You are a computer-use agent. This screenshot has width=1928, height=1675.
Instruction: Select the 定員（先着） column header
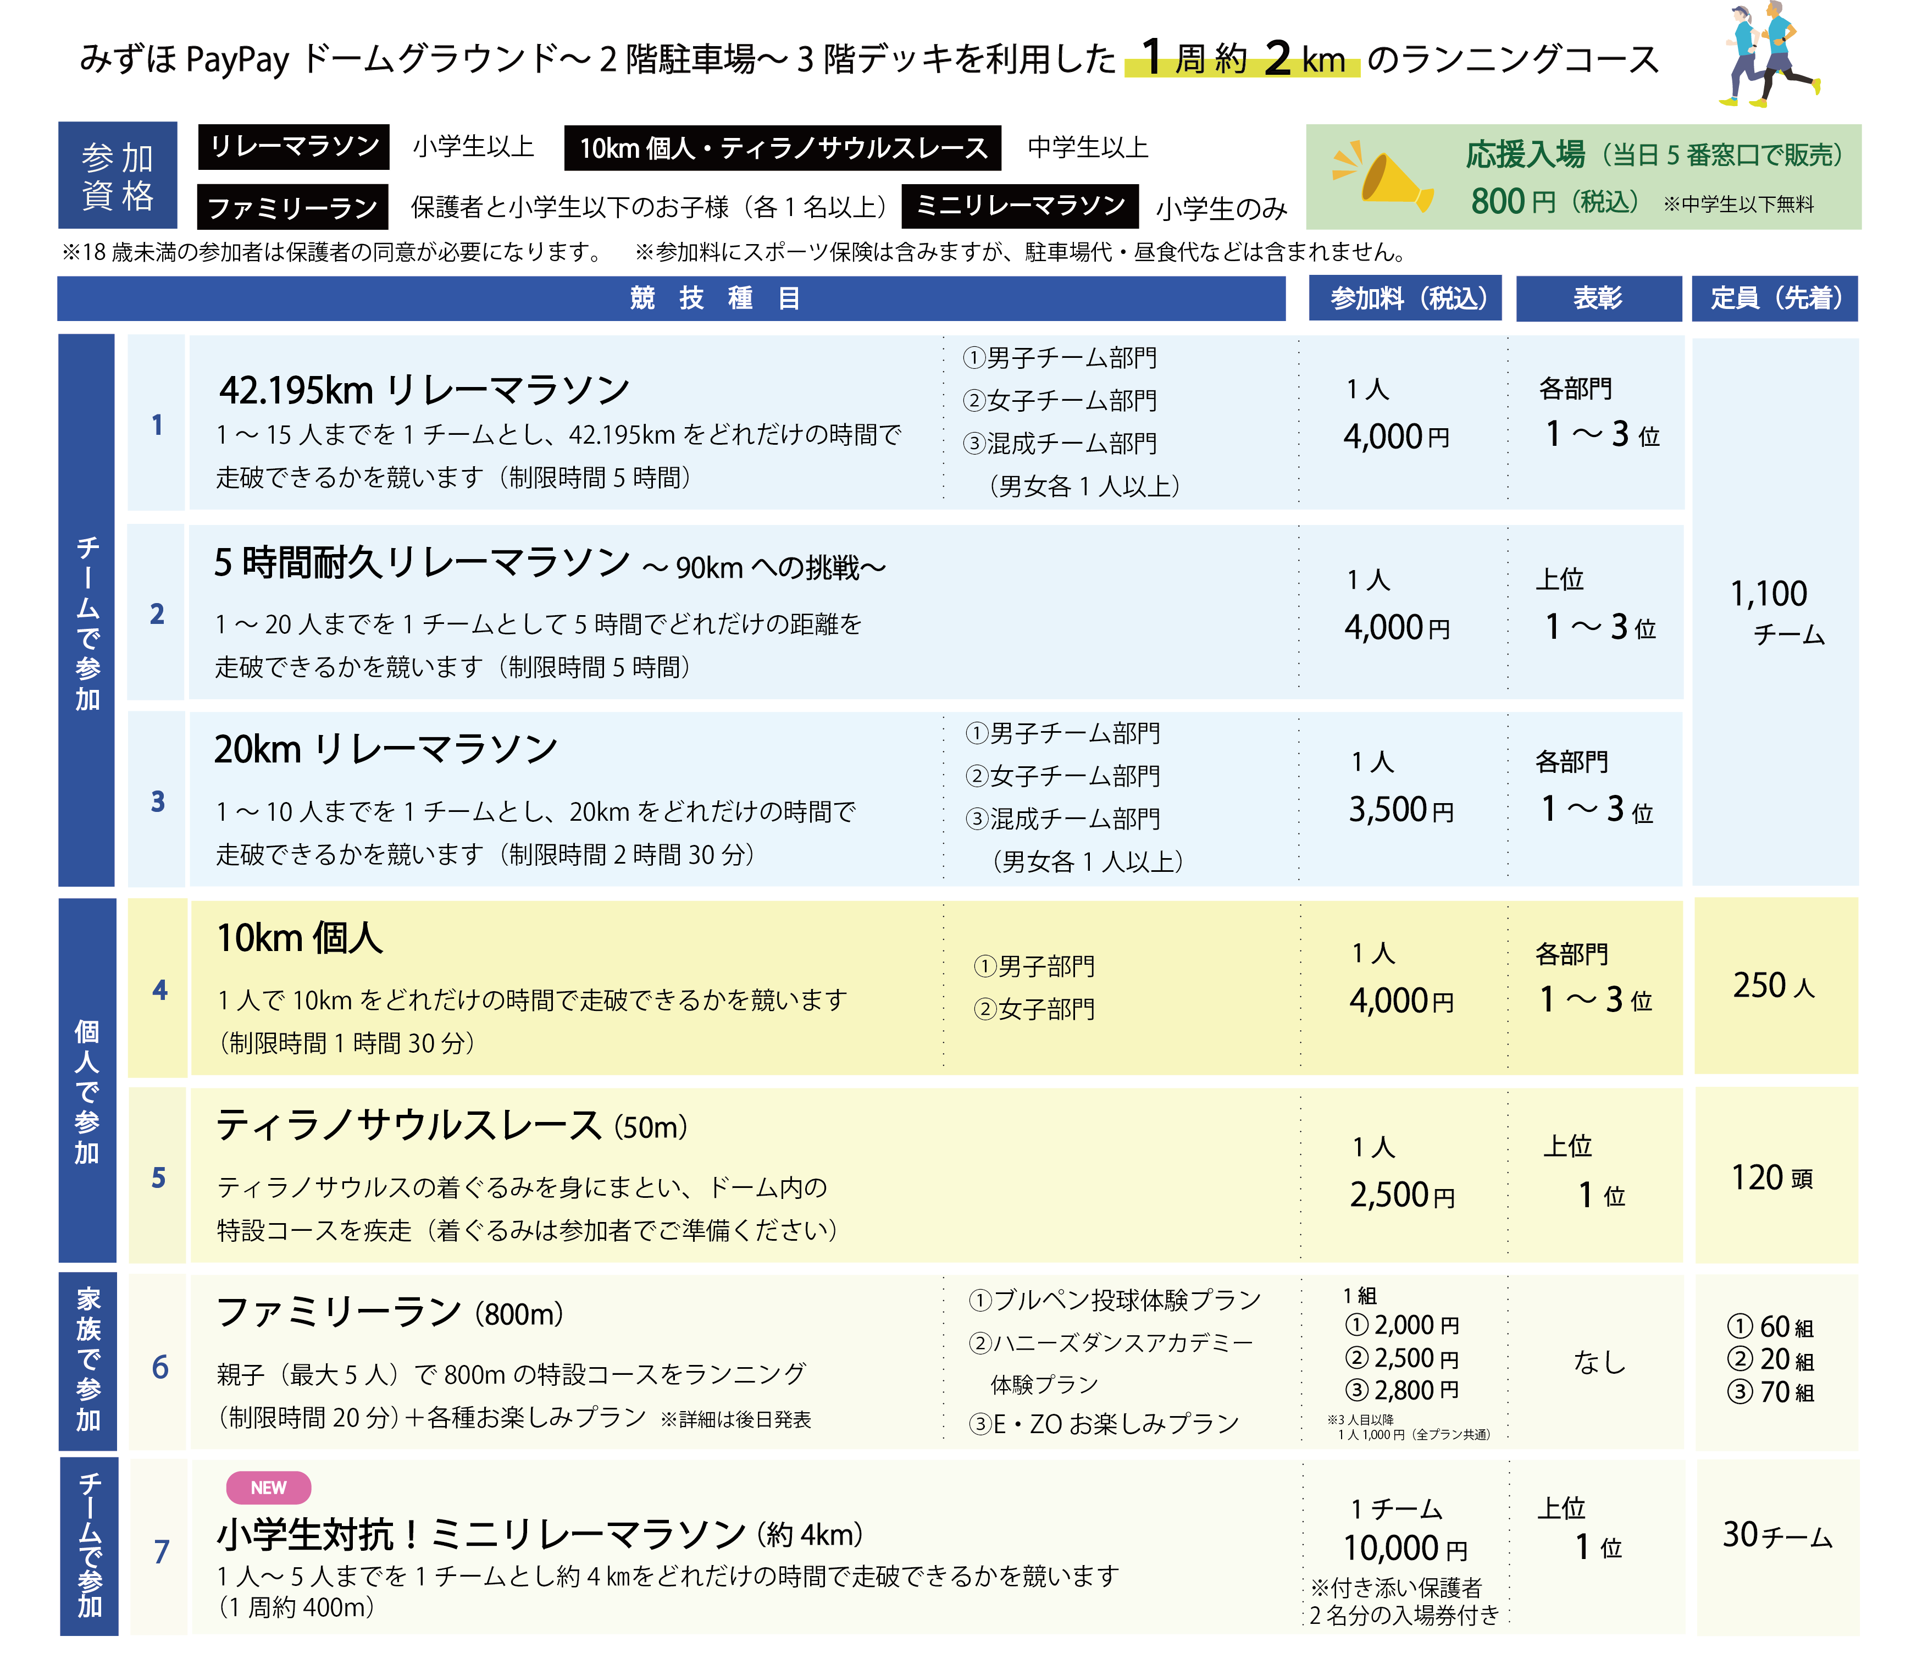[1775, 298]
